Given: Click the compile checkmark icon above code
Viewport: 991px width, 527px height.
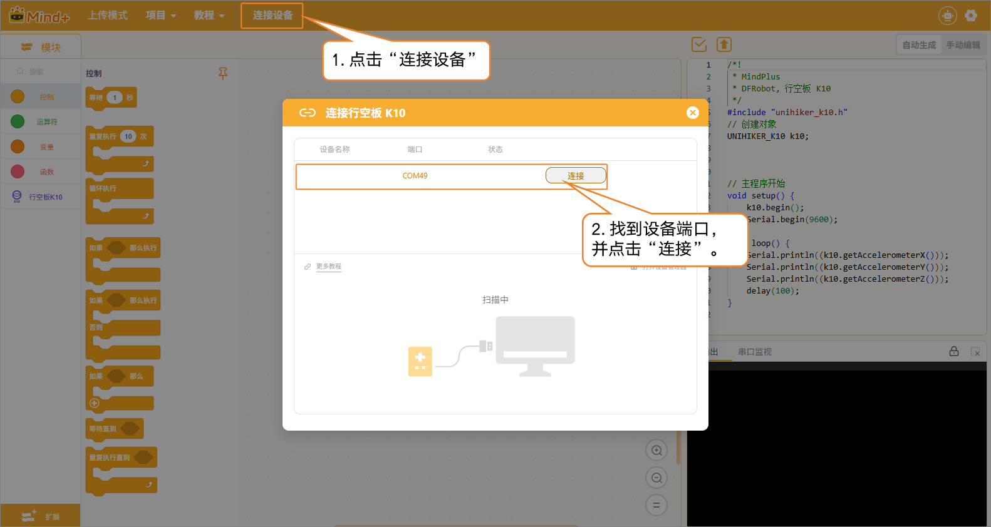Looking at the screenshot, I should [699, 44].
